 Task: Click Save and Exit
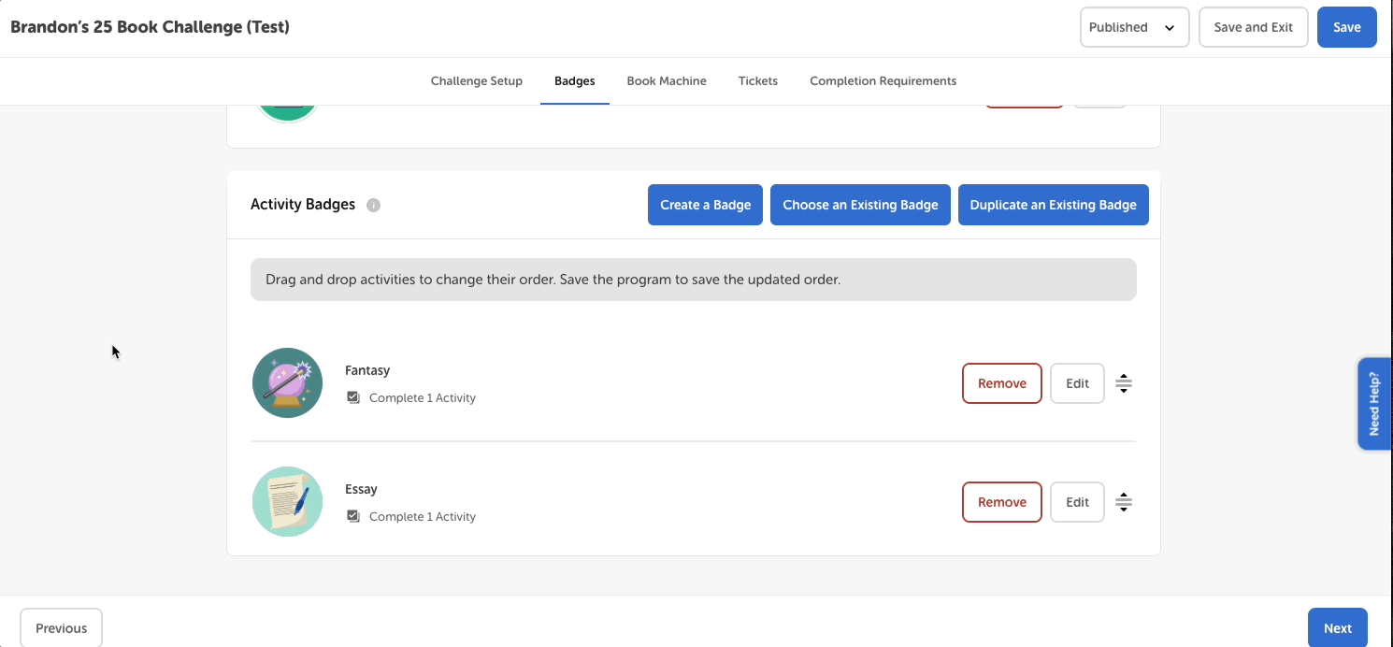[1253, 27]
